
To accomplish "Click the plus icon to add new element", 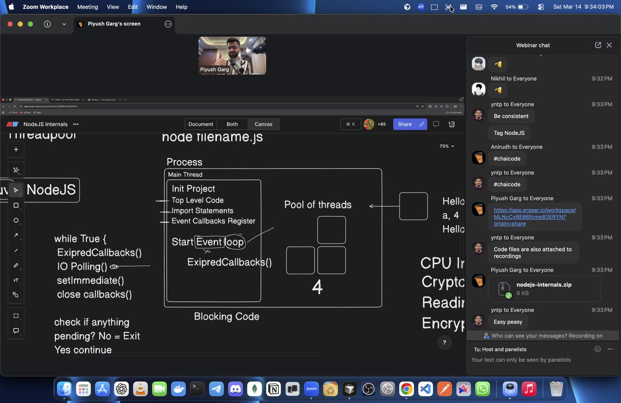I will [x=16, y=149].
